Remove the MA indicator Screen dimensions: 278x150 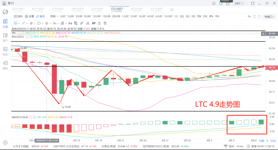[23, 33]
